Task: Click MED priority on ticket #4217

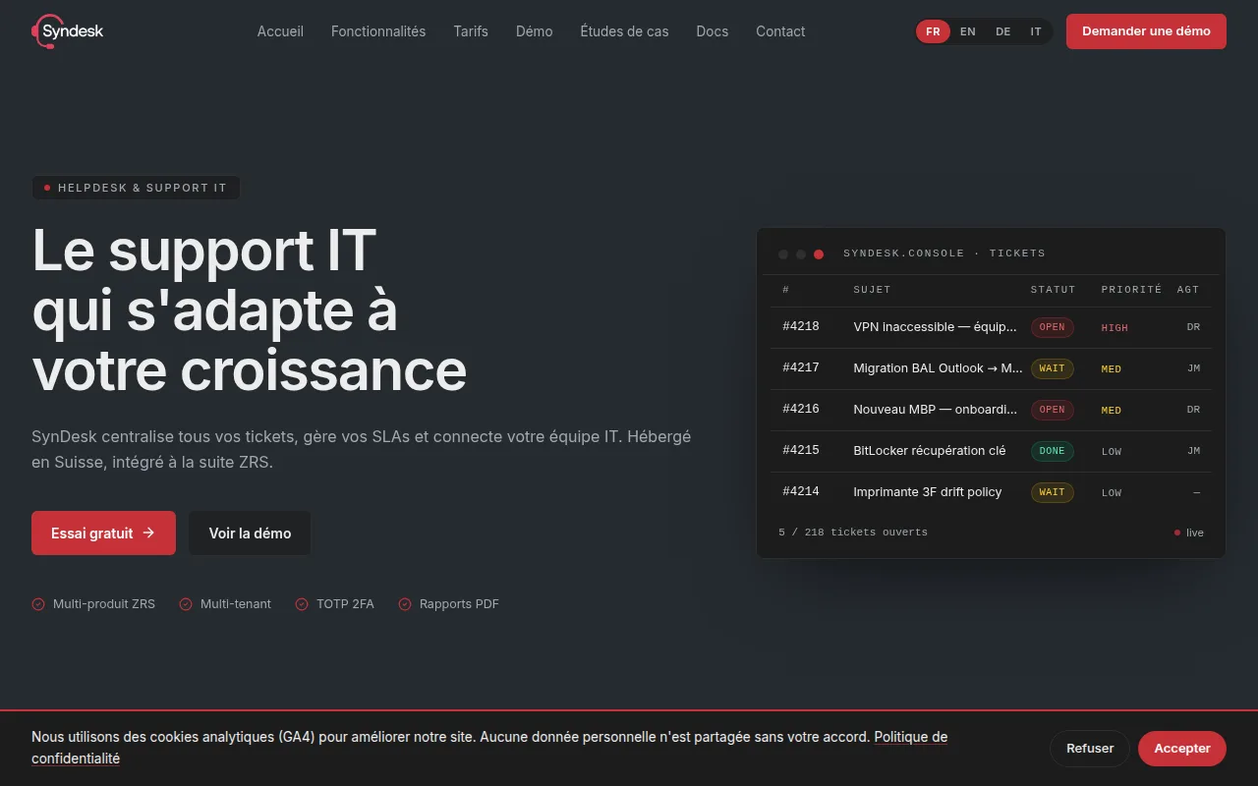Action: pyautogui.click(x=1112, y=369)
